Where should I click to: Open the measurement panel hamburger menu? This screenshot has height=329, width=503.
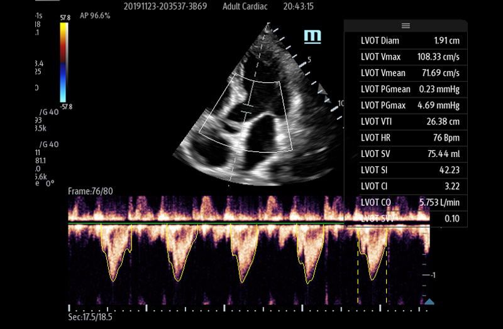pyautogui.click(x=406, y=26)
